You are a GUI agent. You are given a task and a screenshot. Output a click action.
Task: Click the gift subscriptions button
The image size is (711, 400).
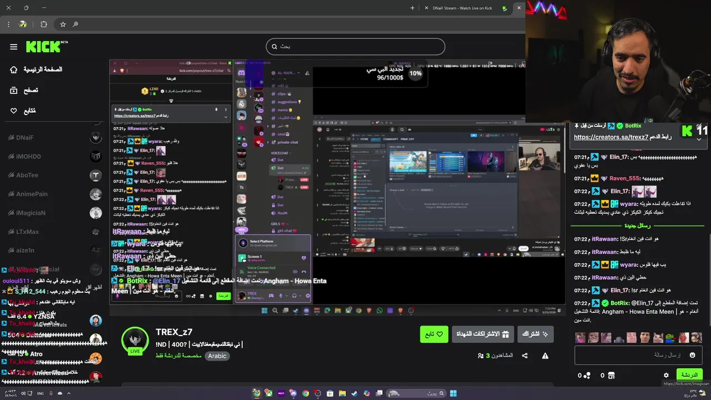tap(483, 334)
